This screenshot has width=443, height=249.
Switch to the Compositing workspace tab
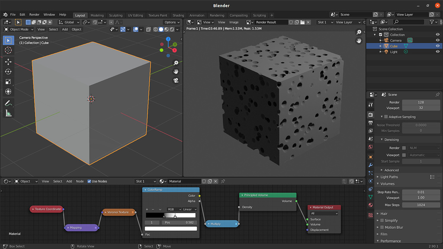click(x=238, y=15)
